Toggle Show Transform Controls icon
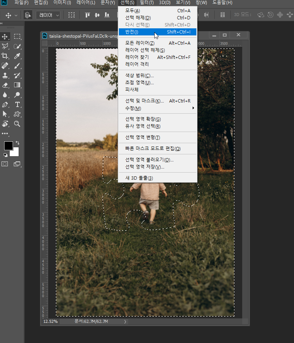 point(72,15)
